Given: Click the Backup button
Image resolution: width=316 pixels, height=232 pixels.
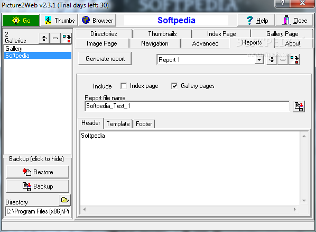Looking at the screenshot, I should (x=38, y=186).
